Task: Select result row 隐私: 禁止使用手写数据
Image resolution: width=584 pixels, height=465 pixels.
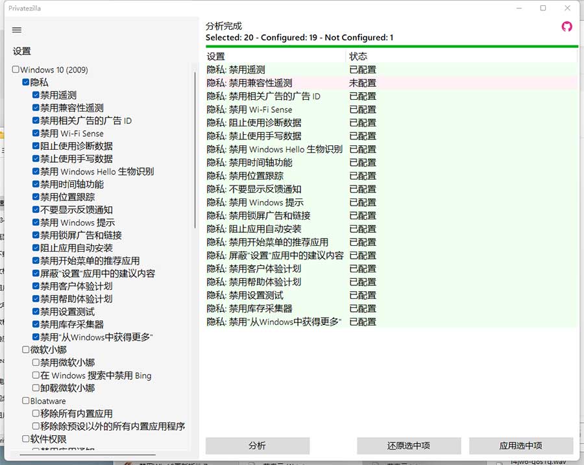Action: [x=391, y=136]
